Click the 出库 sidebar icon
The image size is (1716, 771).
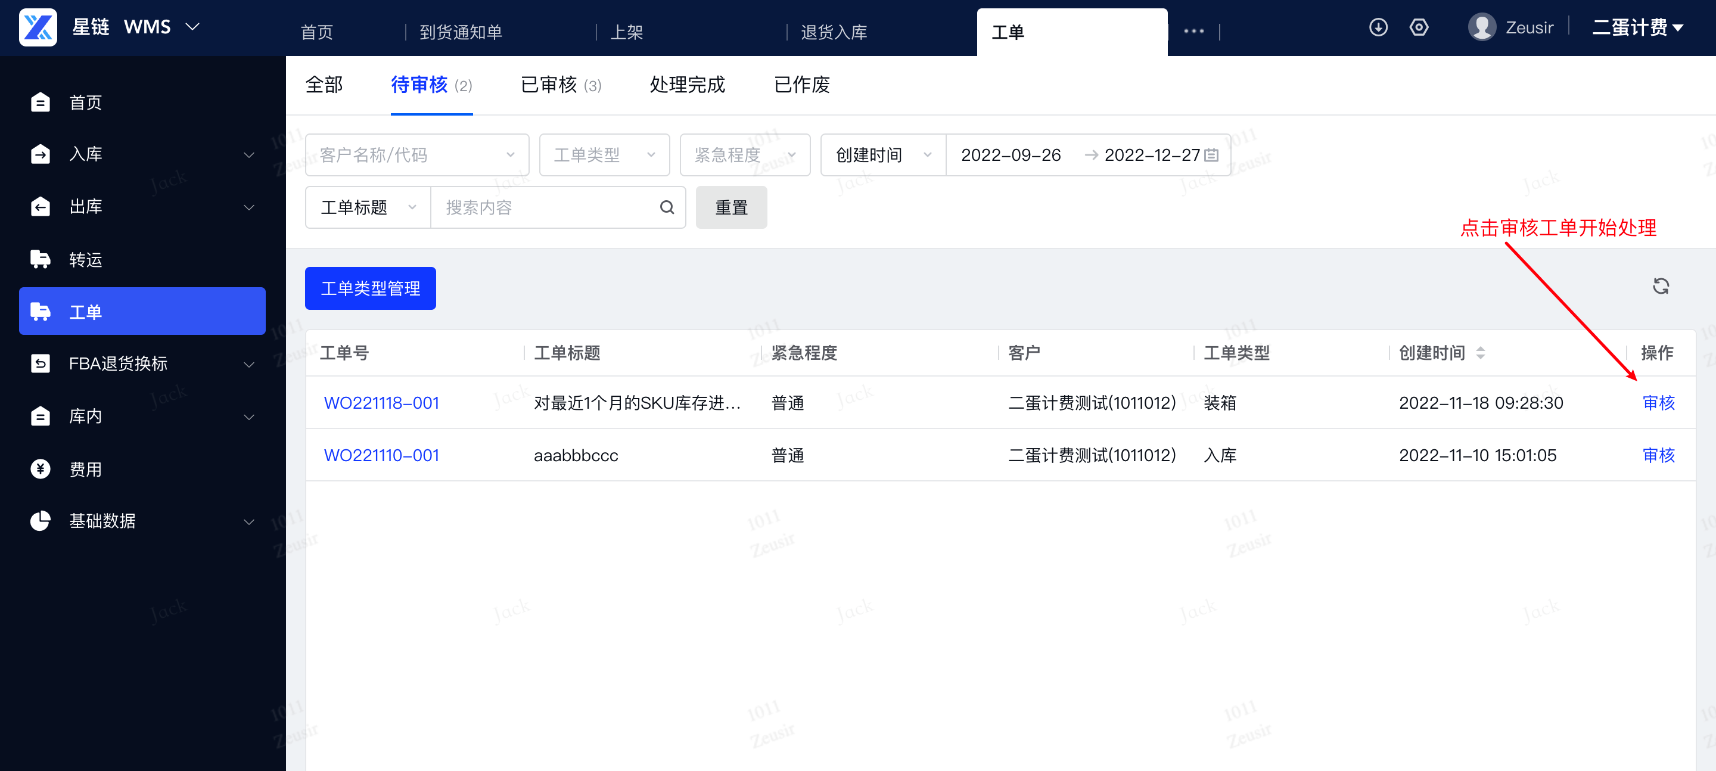pos(41,207)
